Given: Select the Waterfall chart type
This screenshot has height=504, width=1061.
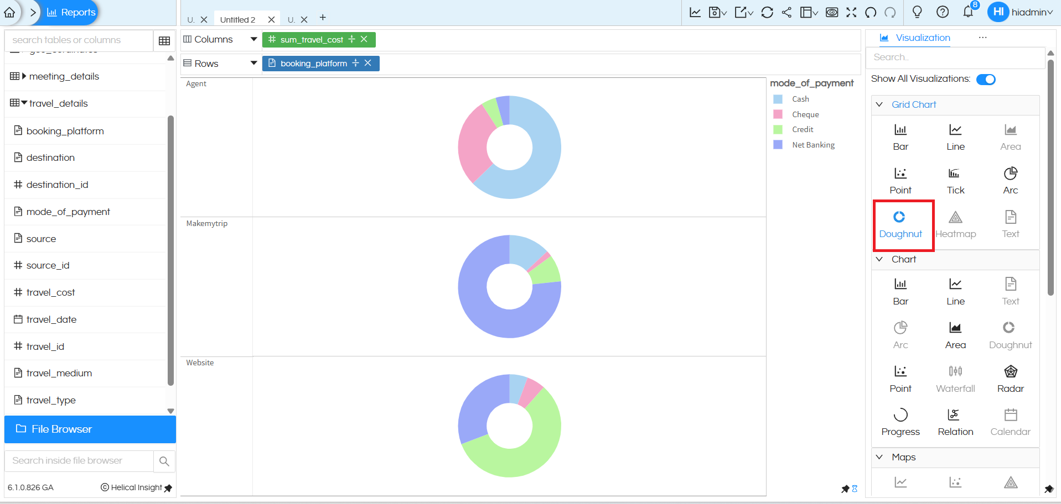Looking at the screenshot, I should click(x=955, y=377).
